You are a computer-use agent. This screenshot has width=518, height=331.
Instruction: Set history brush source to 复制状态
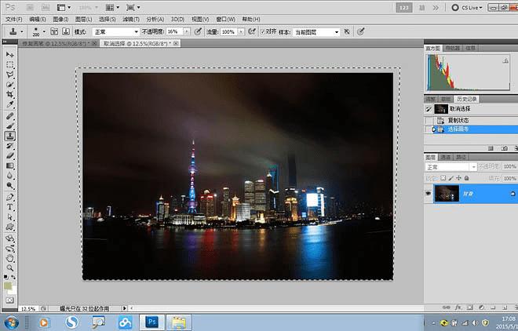429,121
